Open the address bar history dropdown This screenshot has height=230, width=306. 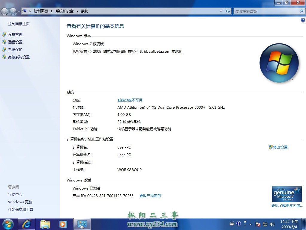(221, 11)
